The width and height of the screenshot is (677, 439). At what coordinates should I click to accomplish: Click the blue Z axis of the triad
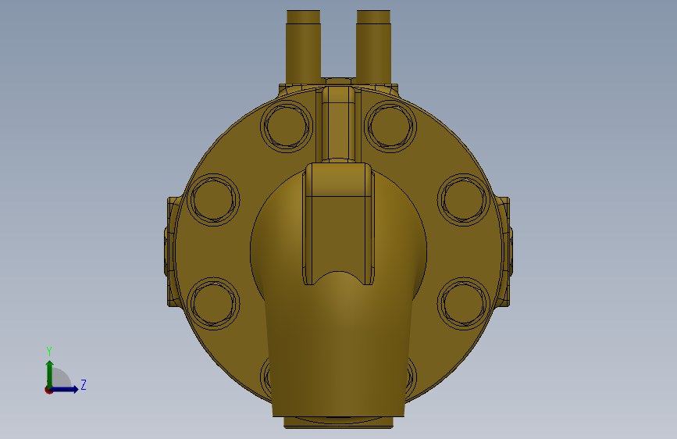65,389
